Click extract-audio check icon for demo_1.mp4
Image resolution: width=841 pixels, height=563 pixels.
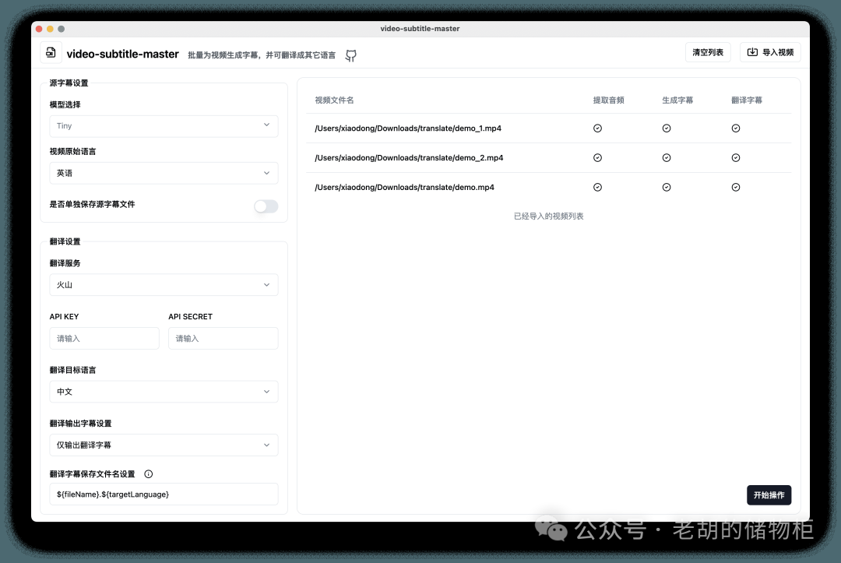[597, 128]
